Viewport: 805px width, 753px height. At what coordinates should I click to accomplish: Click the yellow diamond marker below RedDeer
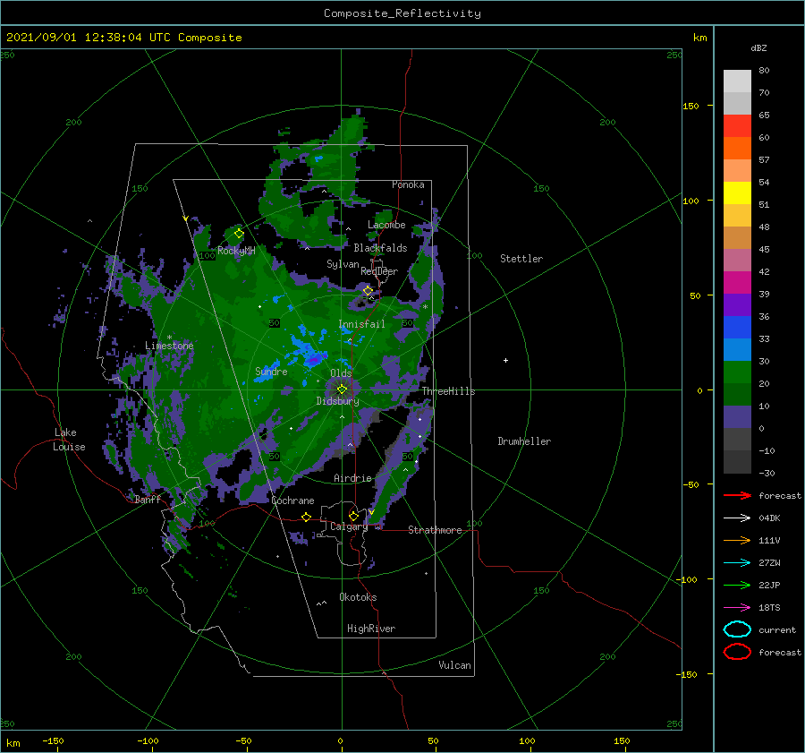(x=368, y=291)
